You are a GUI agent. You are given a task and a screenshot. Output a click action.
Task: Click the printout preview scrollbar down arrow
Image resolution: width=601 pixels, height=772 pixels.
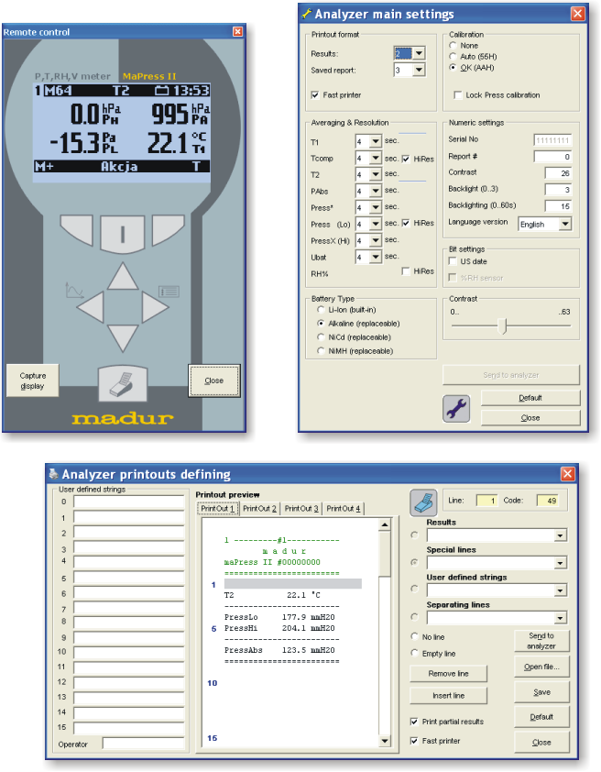[x=385, y=741]
